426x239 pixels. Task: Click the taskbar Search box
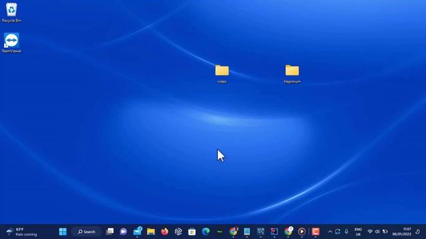[87, 232]
